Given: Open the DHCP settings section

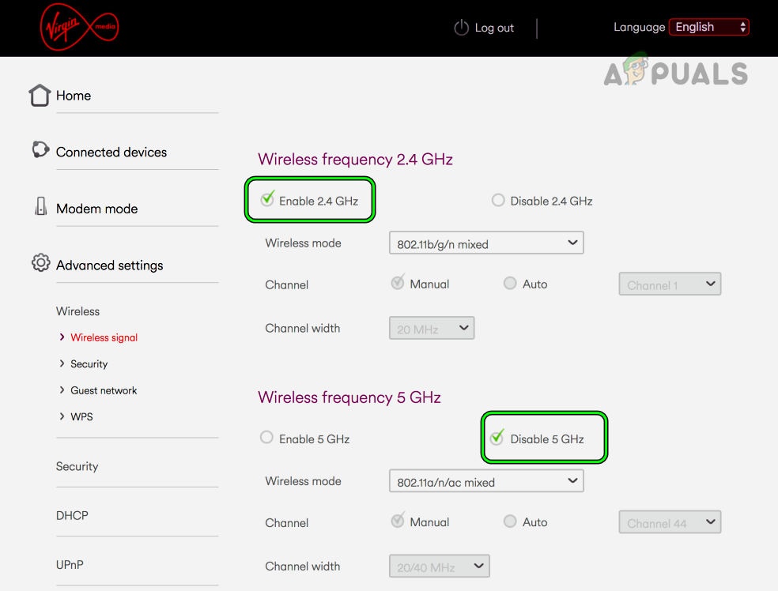Looking at the screenshot, I should [x=72, y=515].
